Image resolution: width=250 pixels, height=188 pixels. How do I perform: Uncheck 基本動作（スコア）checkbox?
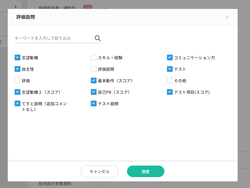pos(94,80)
